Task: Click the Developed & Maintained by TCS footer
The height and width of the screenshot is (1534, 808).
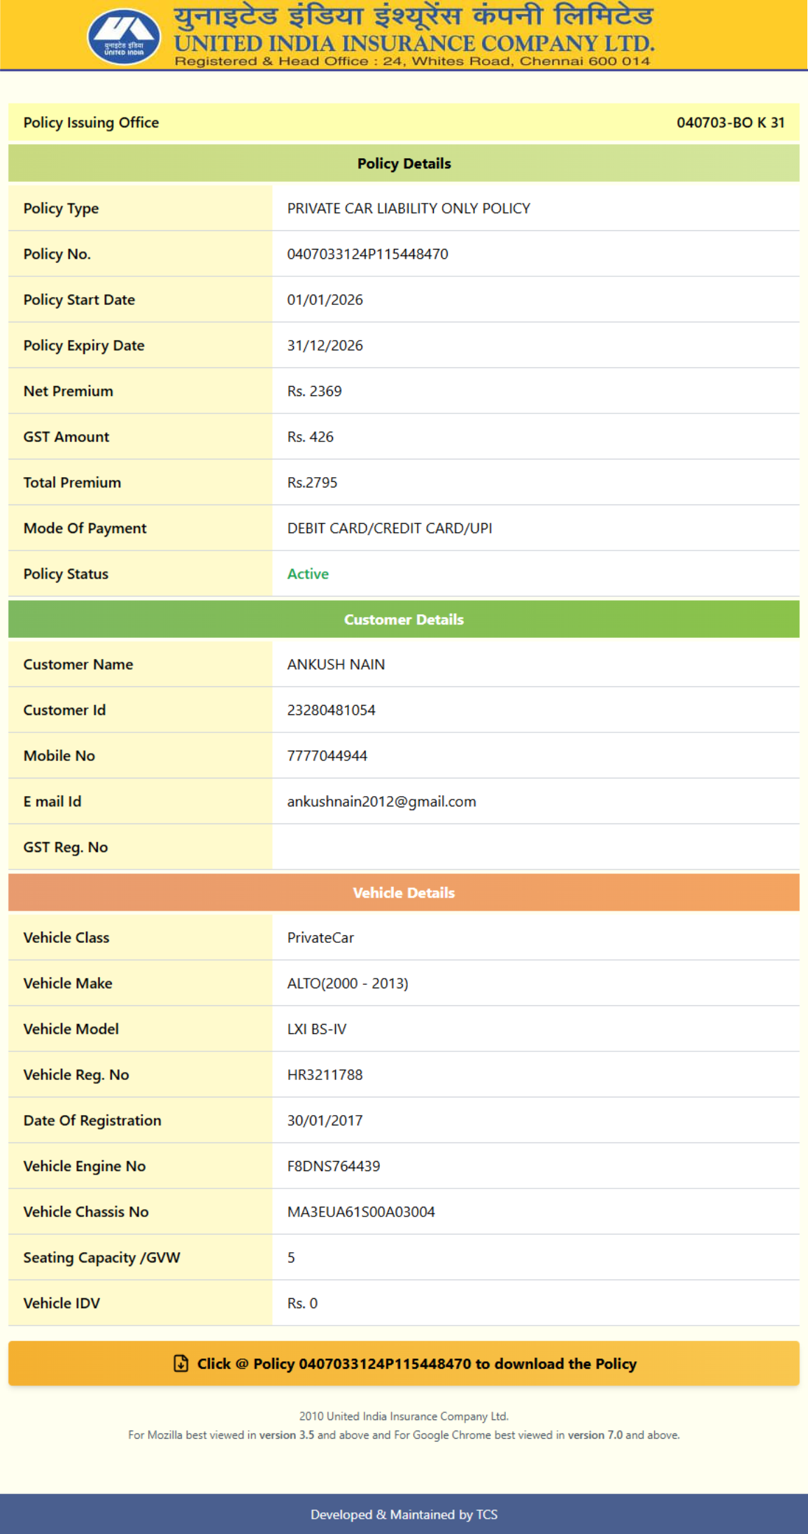Action: (x=404, y=1514)
